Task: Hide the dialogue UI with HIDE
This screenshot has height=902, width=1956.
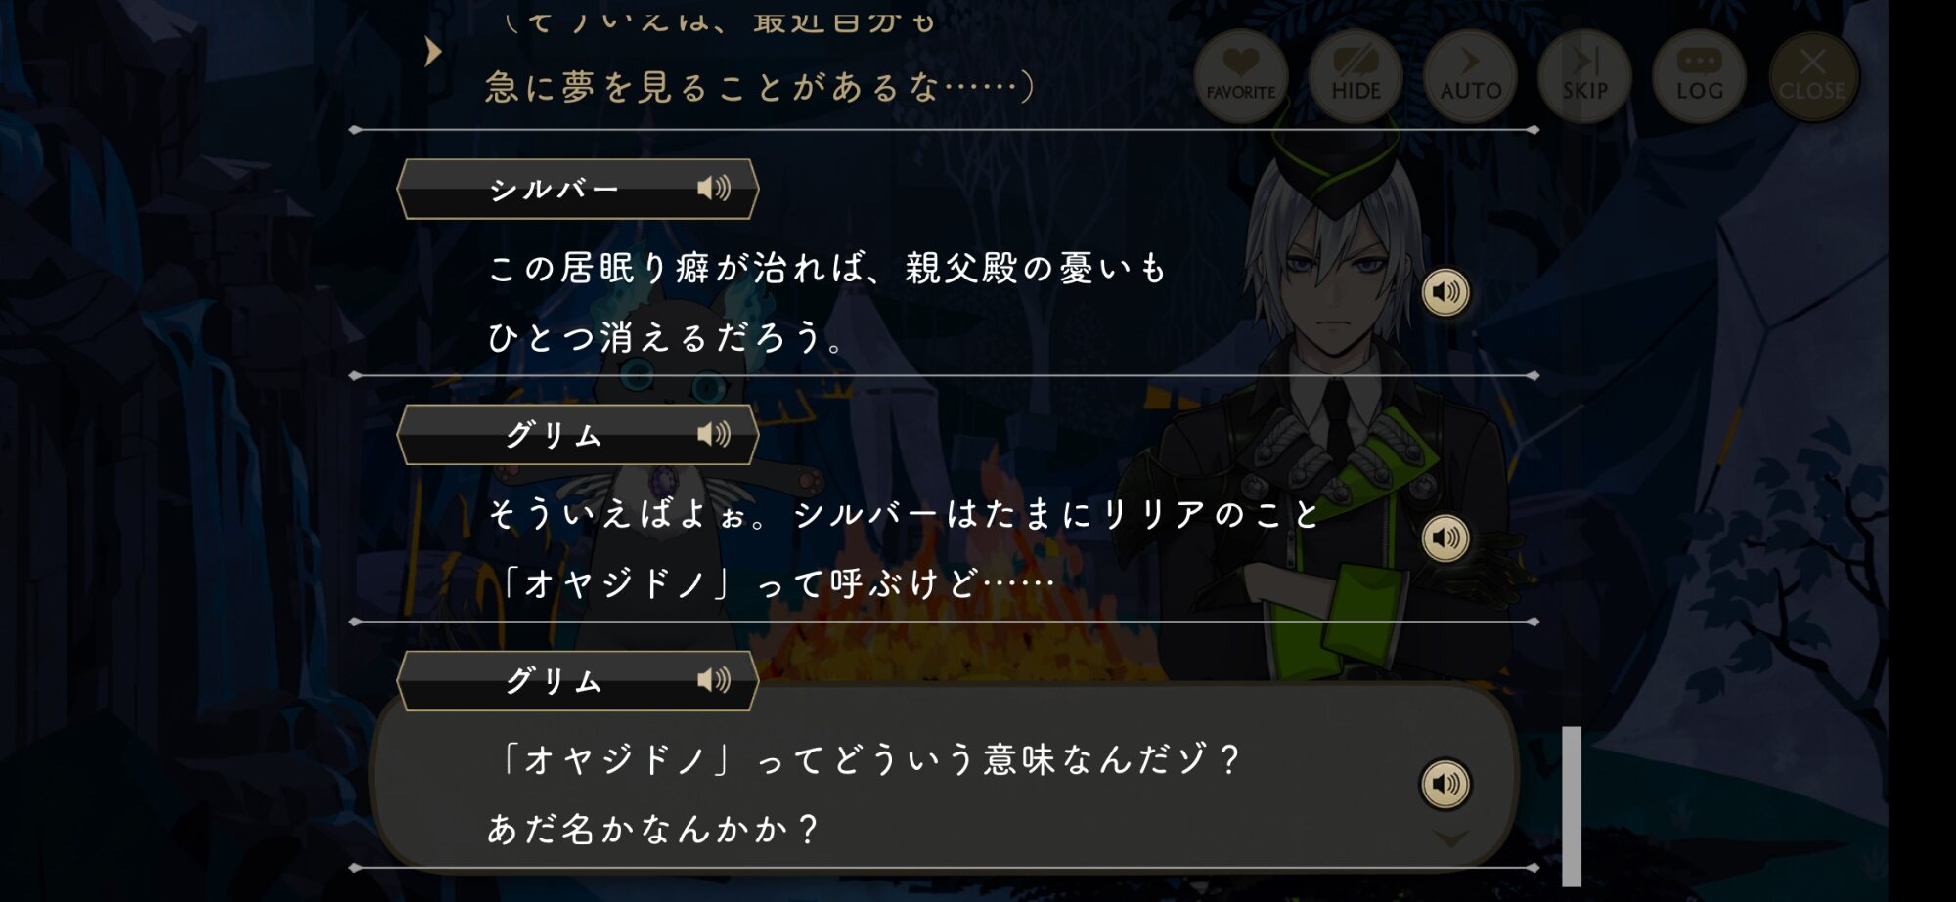Action: pyautogui.click(x=1356, y=76)
